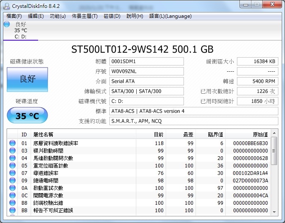Viewport: 285px width, 223px height.
Task: Click the status orb for attribute 03
Action: pyautogui.click(x=12, y=150)
